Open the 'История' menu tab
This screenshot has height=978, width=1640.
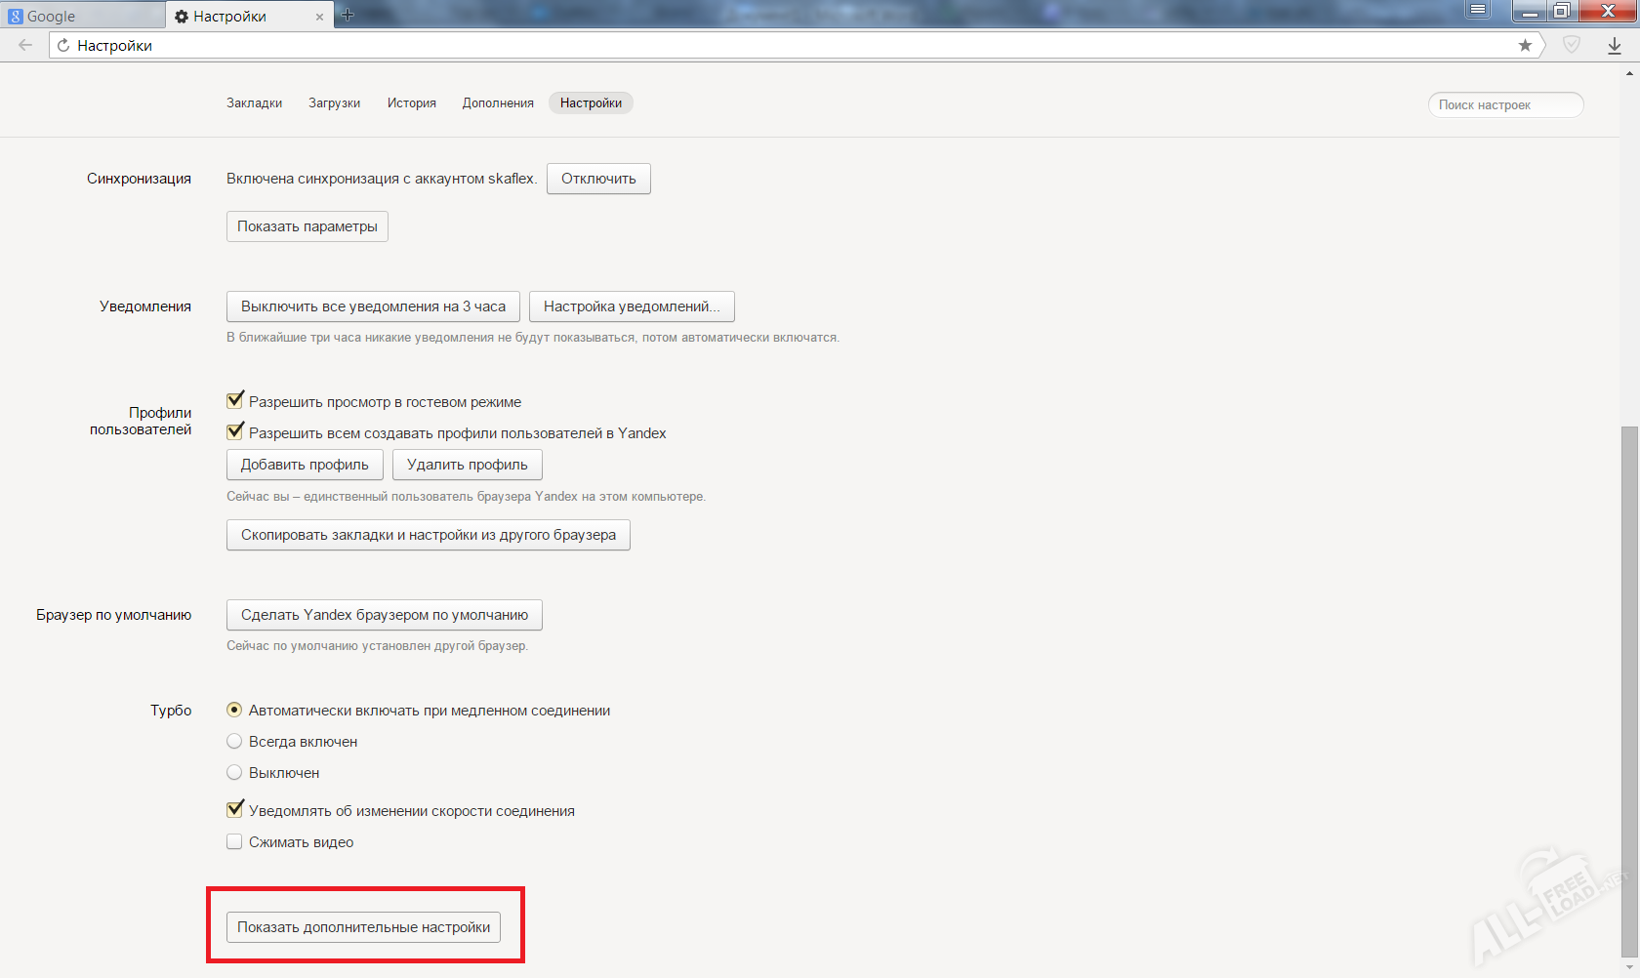point(411,103)
